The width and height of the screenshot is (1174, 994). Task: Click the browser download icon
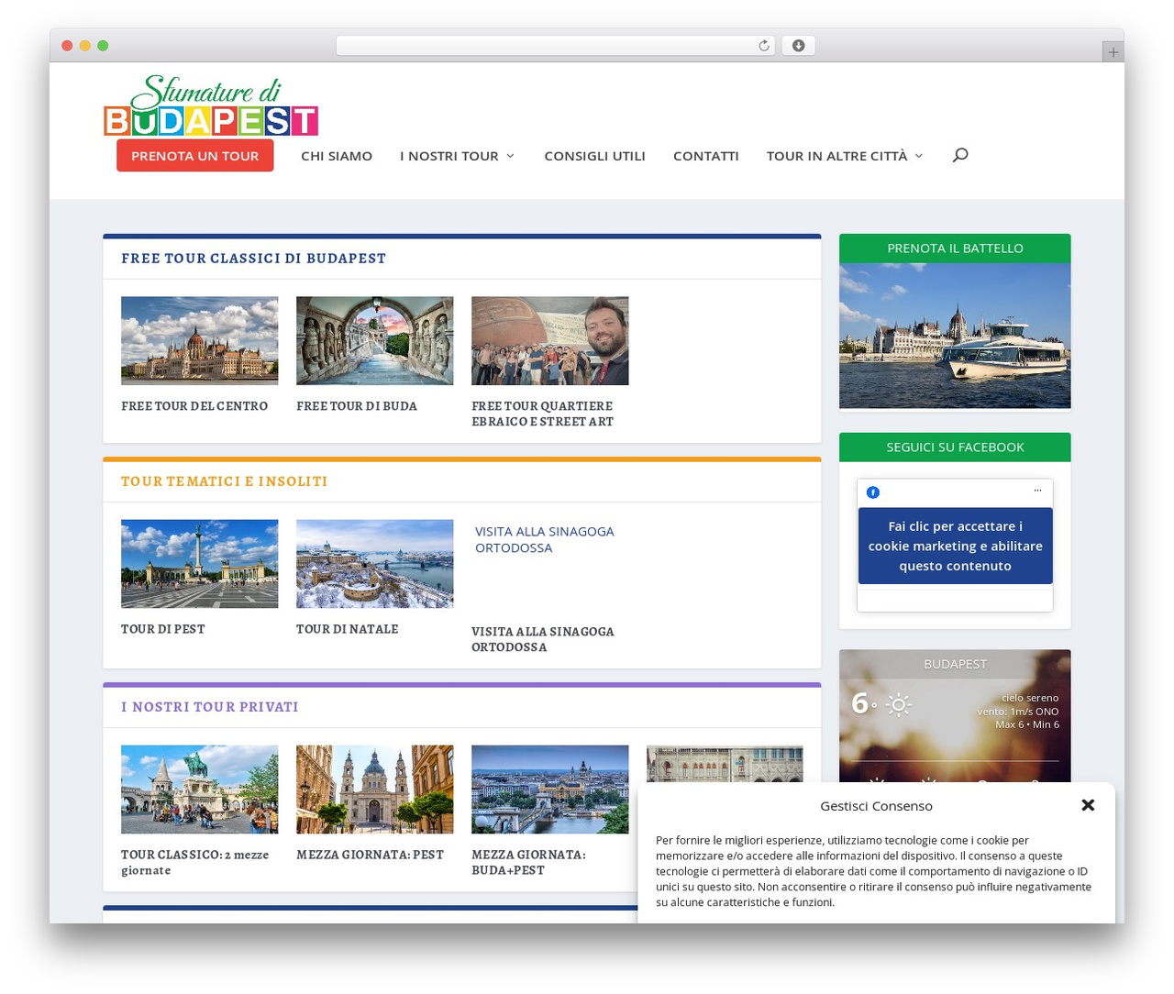[798, 46]
